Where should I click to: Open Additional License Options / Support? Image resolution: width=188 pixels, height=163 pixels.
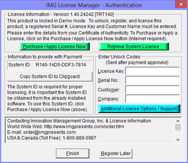point(139,109)
